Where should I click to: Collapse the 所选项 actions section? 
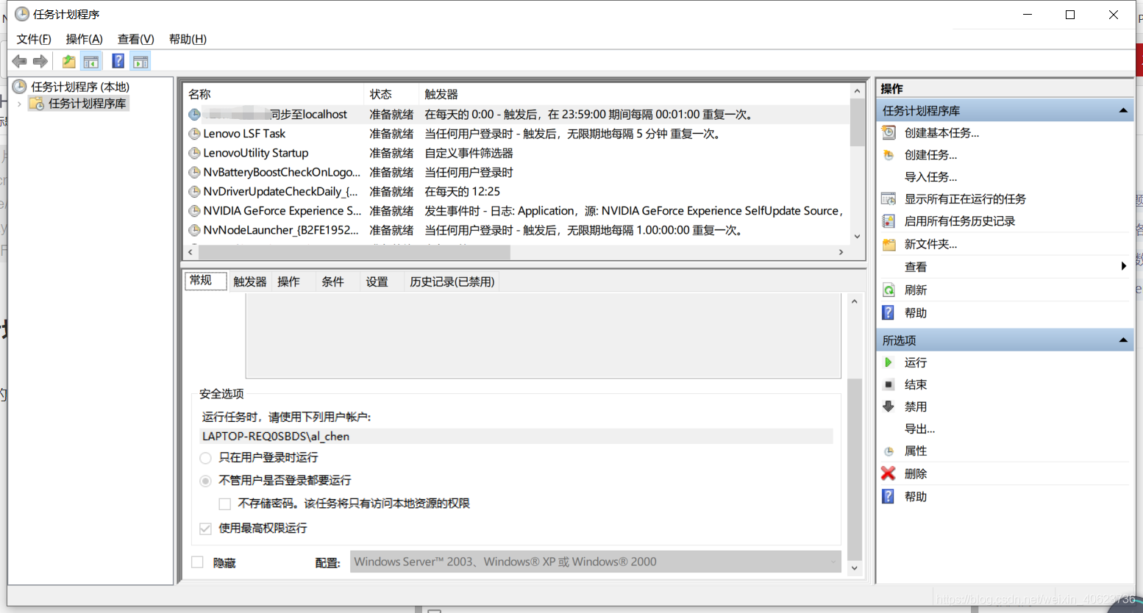tap(1123, 340)
